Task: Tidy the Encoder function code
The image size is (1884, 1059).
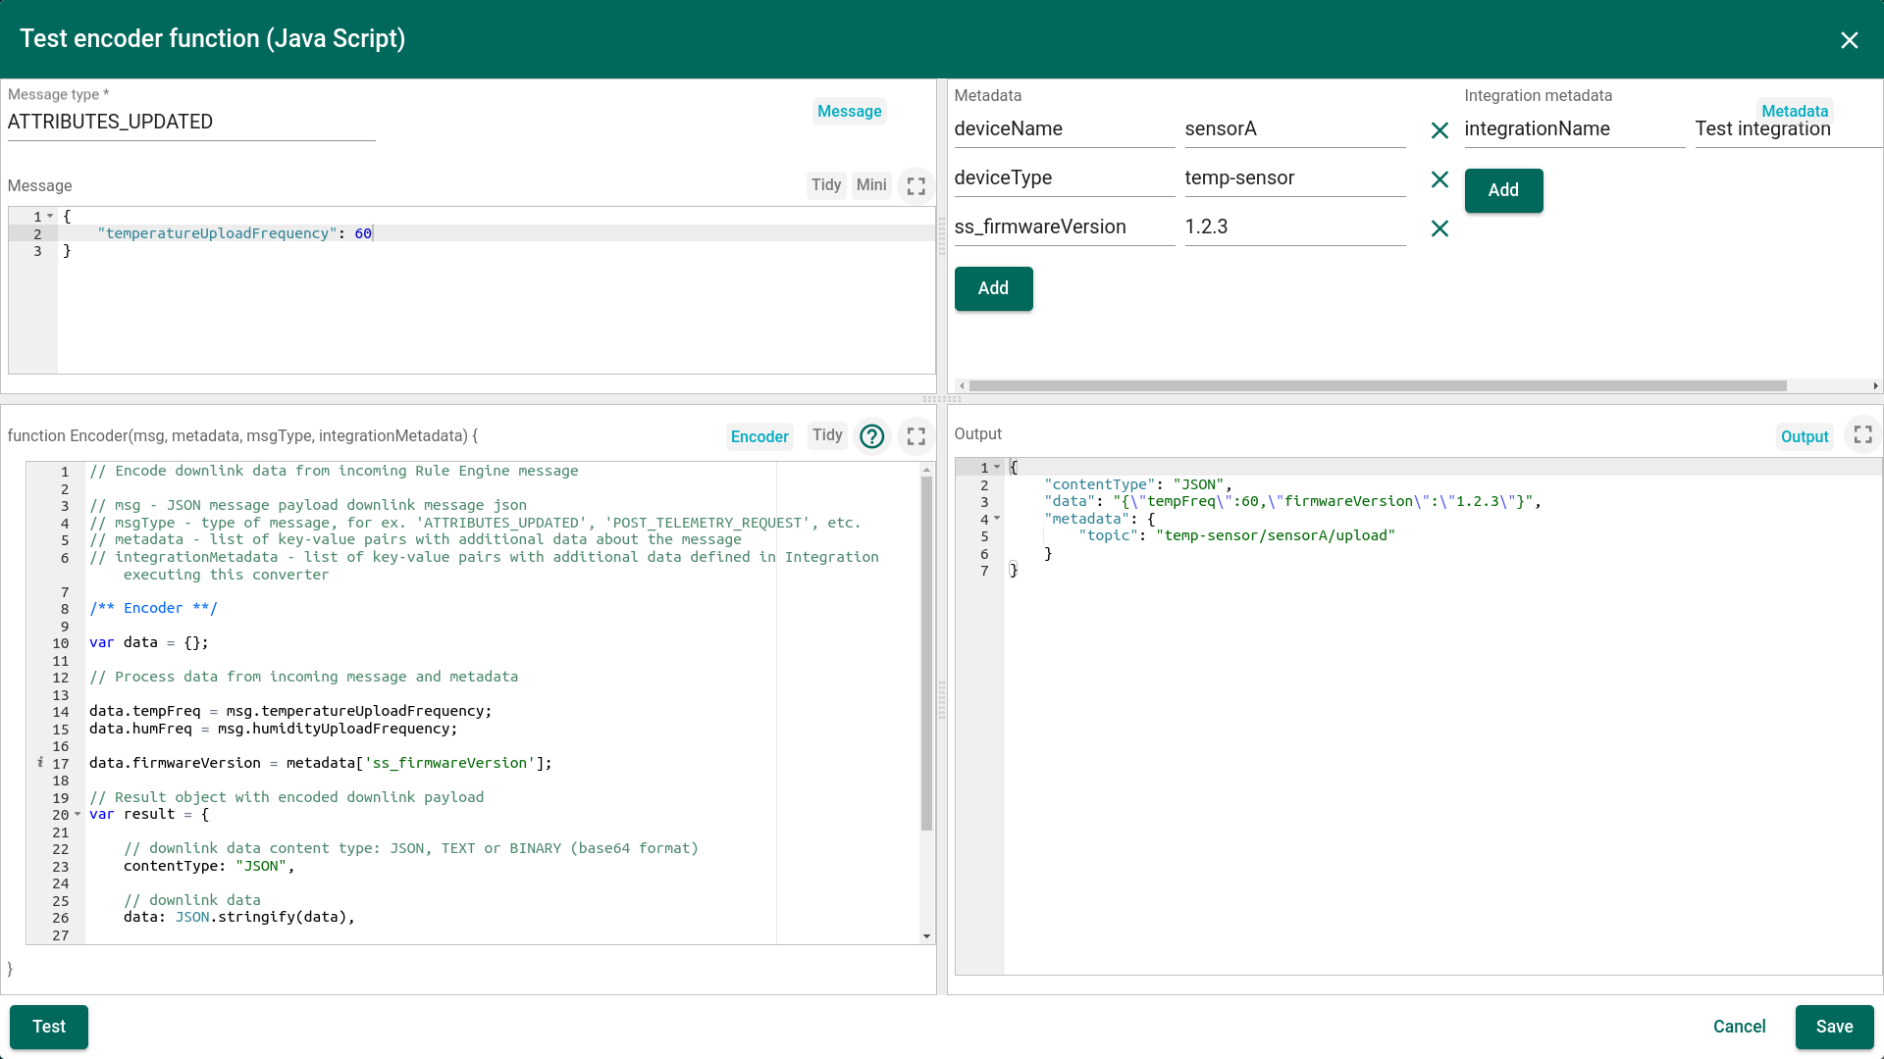Action: pyautogui.click(x=826, y=435)
